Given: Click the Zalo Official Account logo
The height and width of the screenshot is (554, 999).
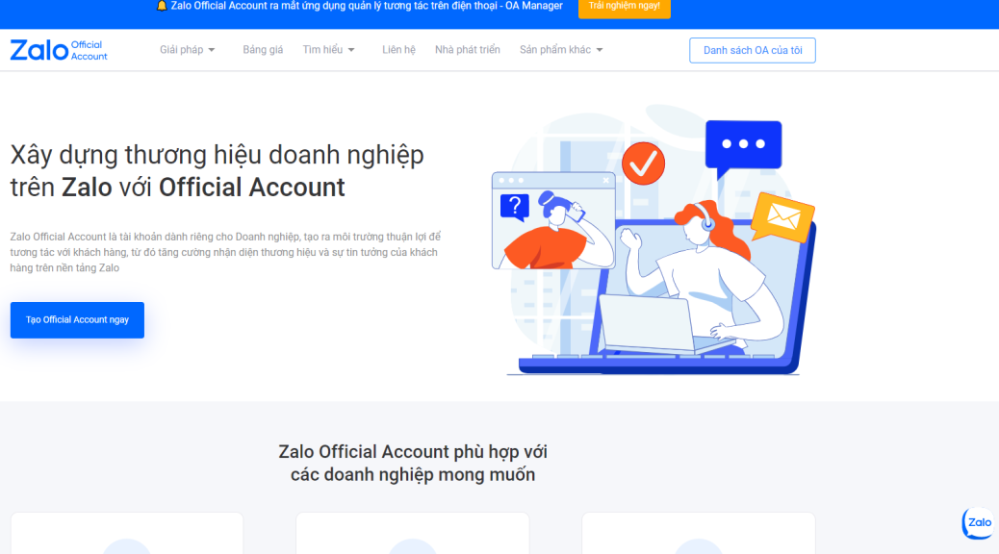Looking at the screenshot, I should click(59, 50).
